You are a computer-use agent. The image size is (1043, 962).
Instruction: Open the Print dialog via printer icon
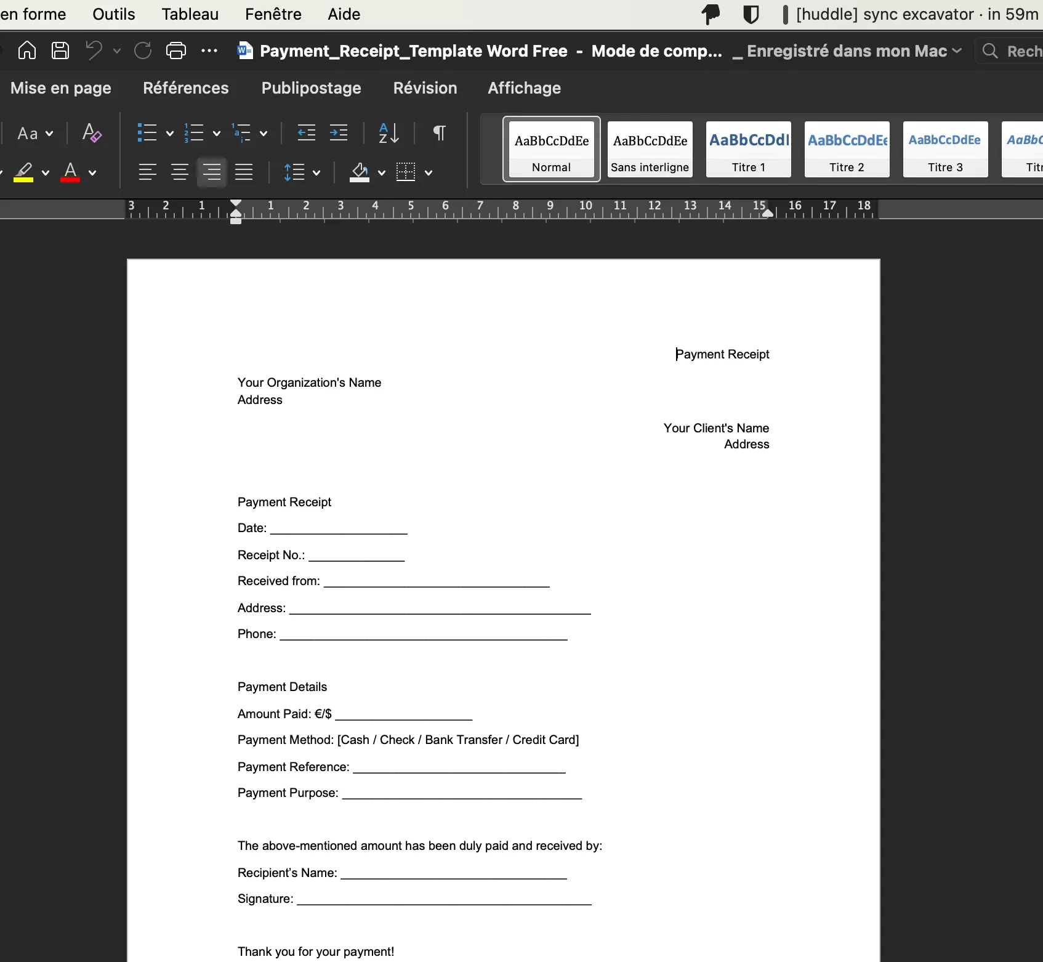(x=175, y=51)
